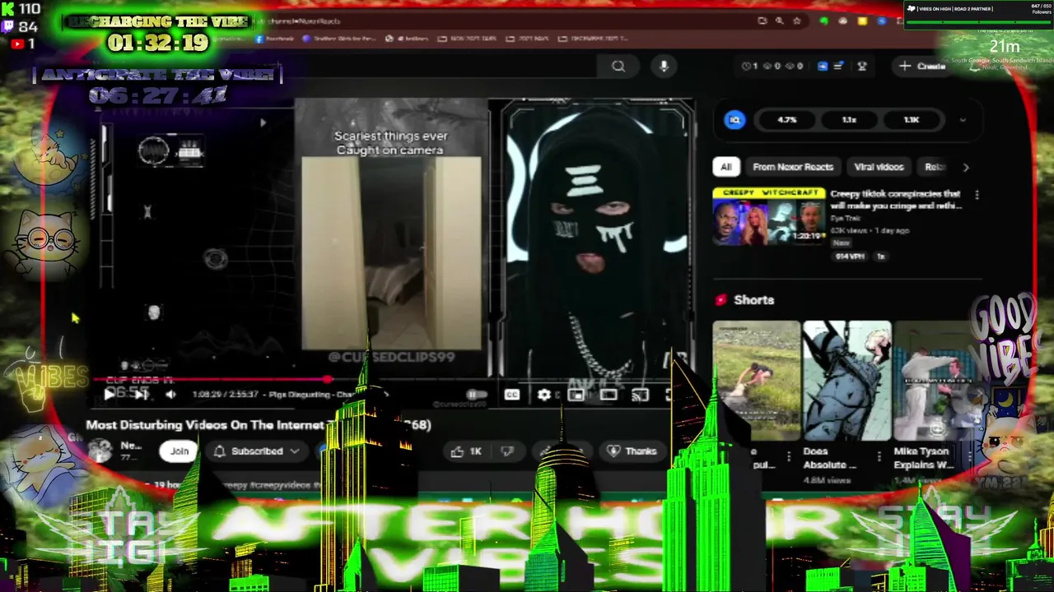Click the 1.1K stat pill
The image size is (1054, 592).
coord(912,120)
